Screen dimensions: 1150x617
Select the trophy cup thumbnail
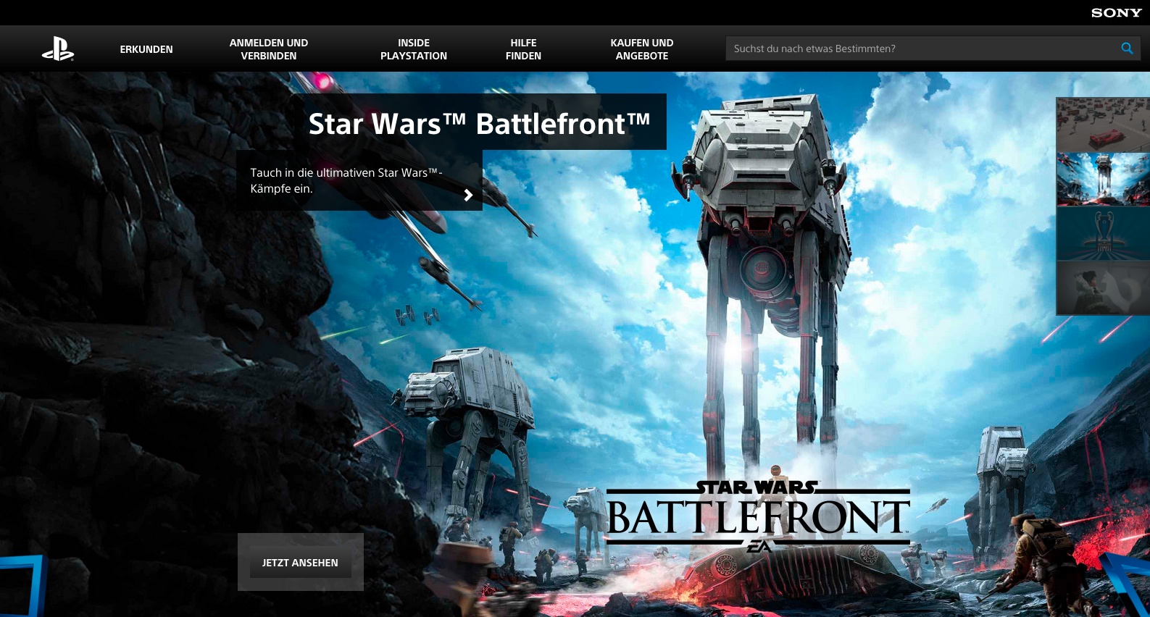tap(1103, 233)
